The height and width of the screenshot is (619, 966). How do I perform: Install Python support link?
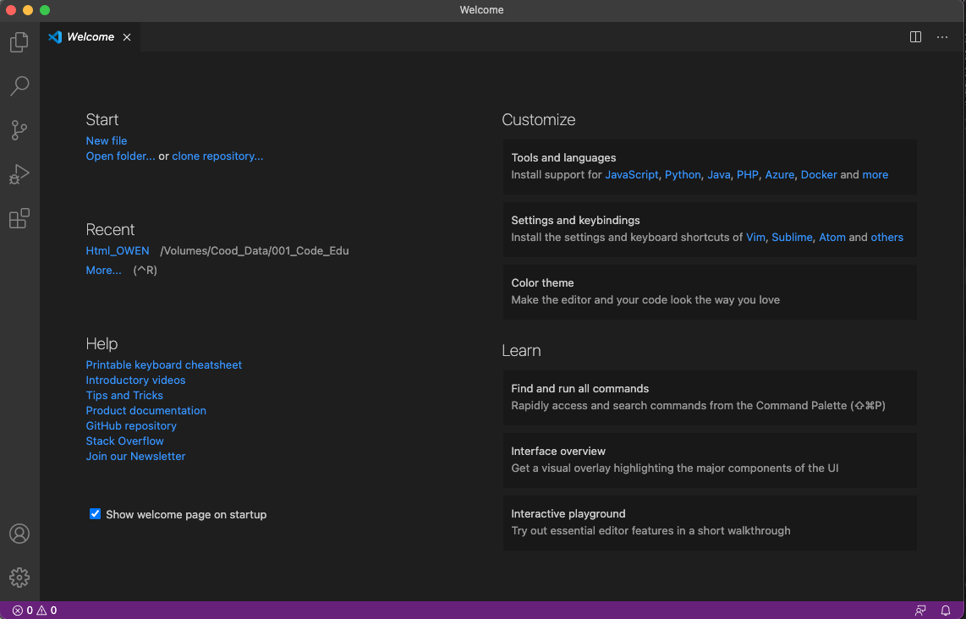tap(683, 175)
